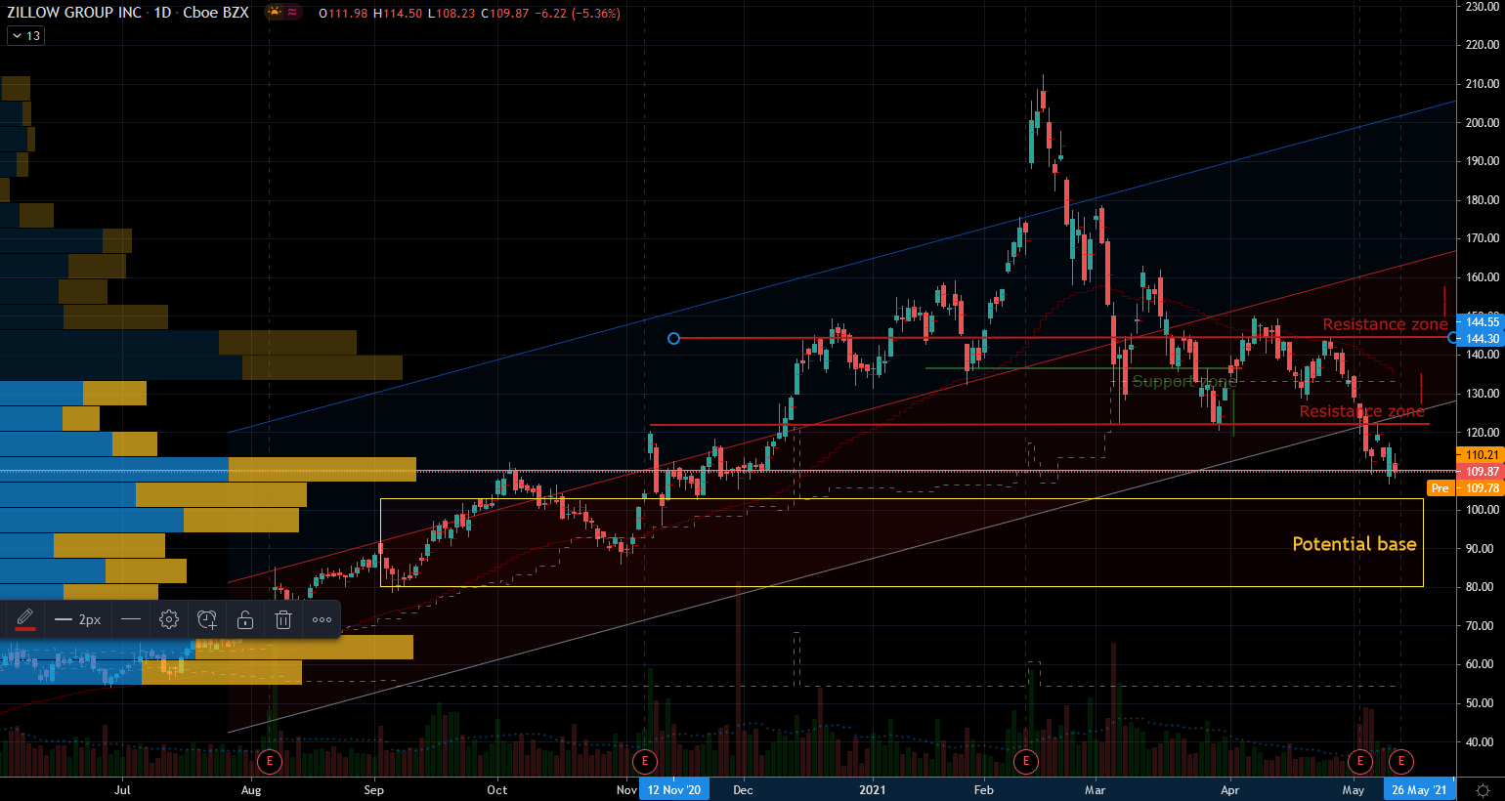Click the orange 110.21 price label
Screen dimensions: 1505x801
coord(1483,454)
